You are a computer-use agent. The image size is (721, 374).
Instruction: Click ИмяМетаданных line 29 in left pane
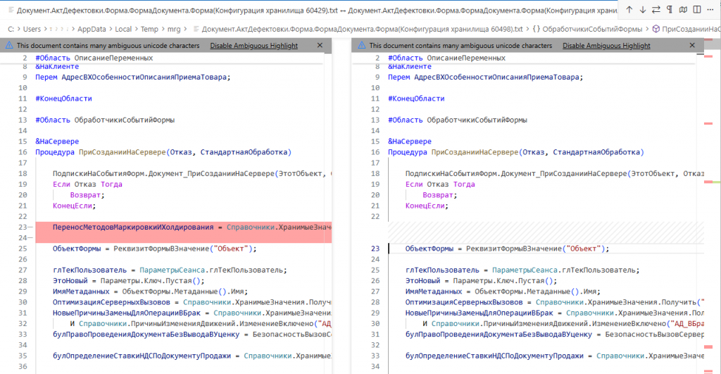click(151, 292)
